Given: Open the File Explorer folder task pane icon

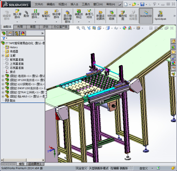Looking at the screenshot, I should pos(173,52).
